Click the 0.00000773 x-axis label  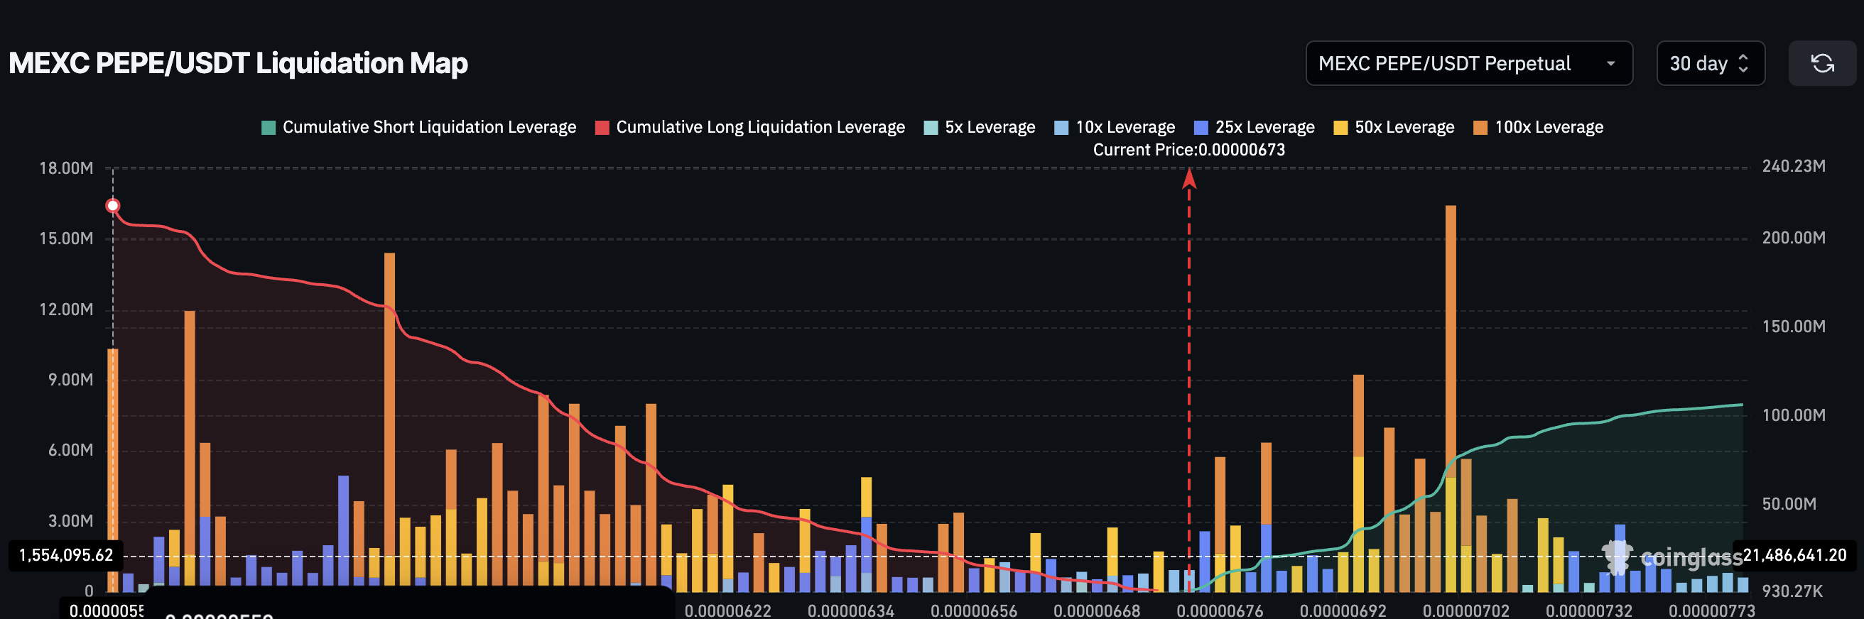tap(1712, 611)
